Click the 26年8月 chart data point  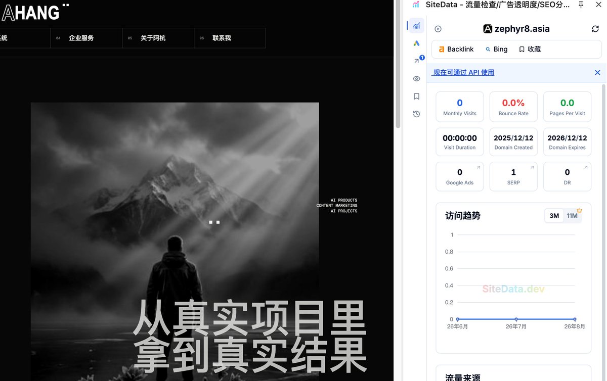pyautogui.click(x=575, y=319)
